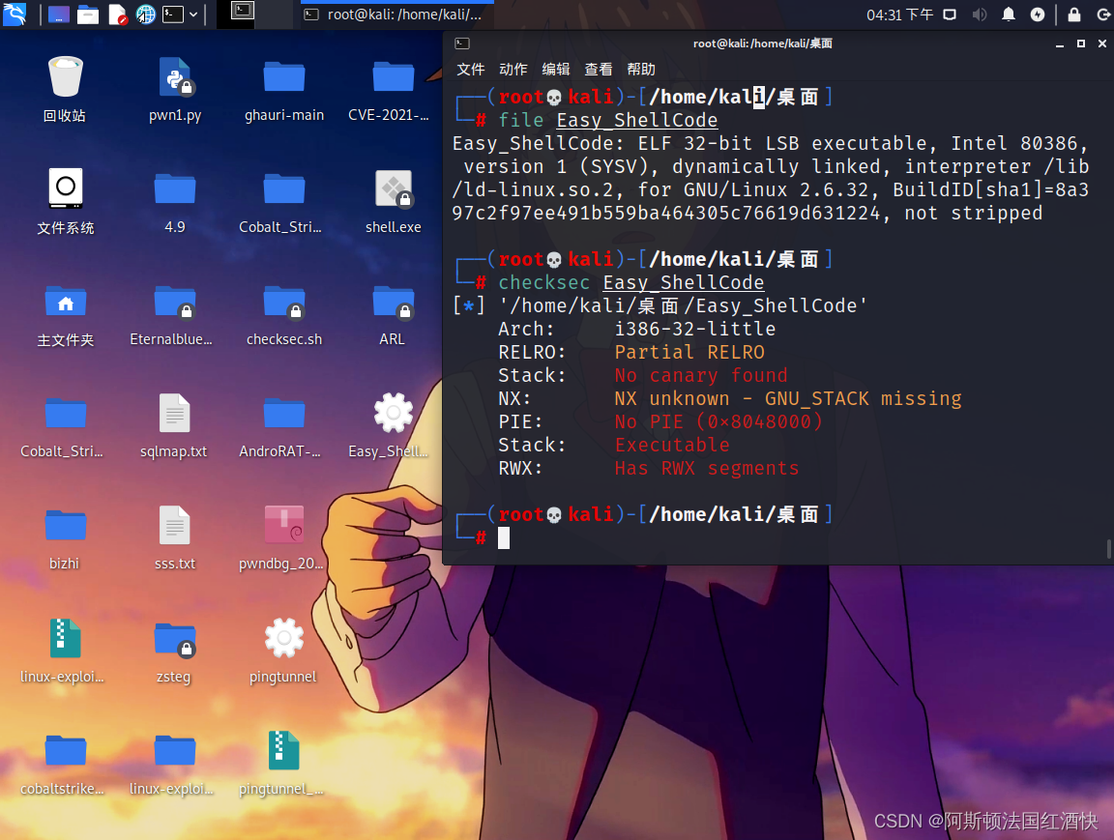Click the terminal scrollbar handle

[x=1108, y=549]
